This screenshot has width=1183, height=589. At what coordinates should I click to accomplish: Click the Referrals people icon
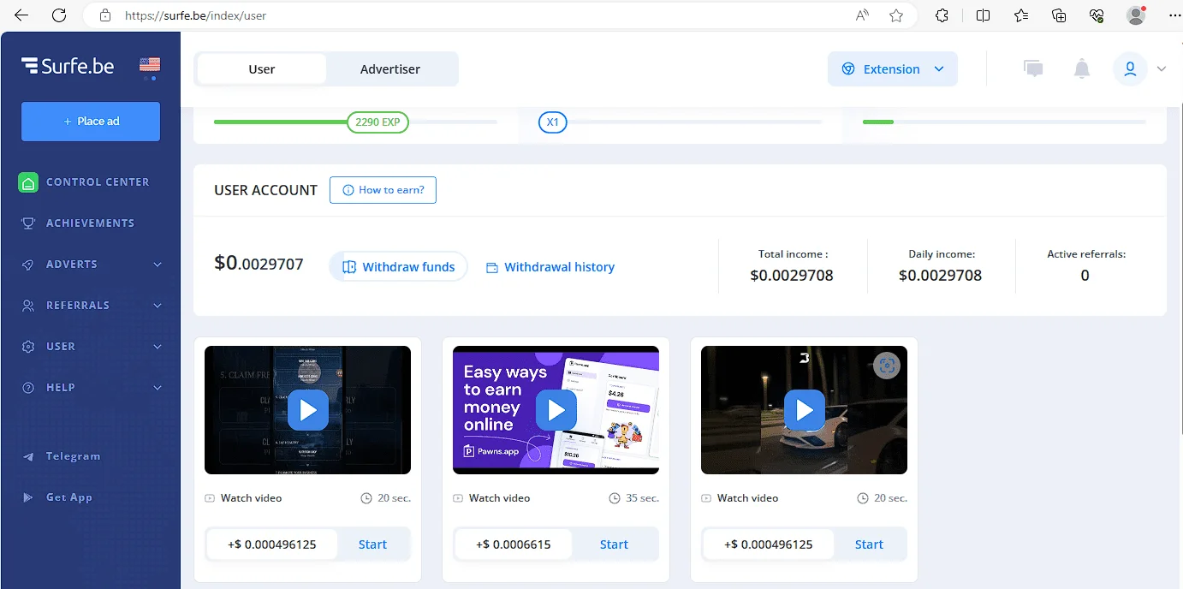click(x=28, y=306)
